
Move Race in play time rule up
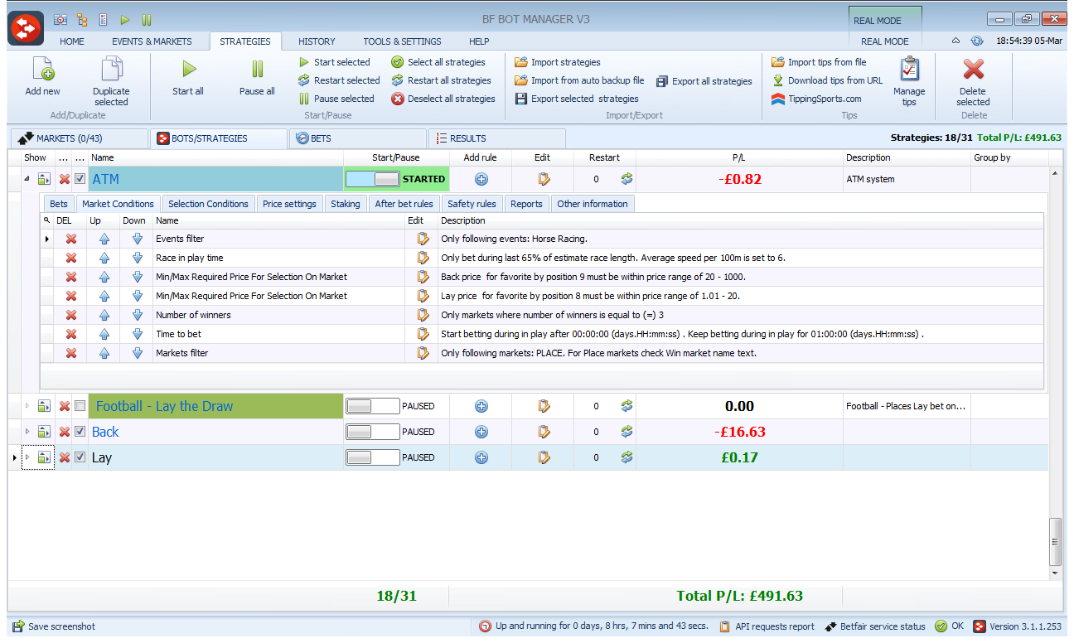tap(104, 258)
